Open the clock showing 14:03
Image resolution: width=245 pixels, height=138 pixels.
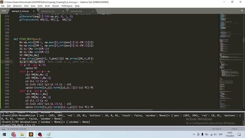(x=230, y=135)
